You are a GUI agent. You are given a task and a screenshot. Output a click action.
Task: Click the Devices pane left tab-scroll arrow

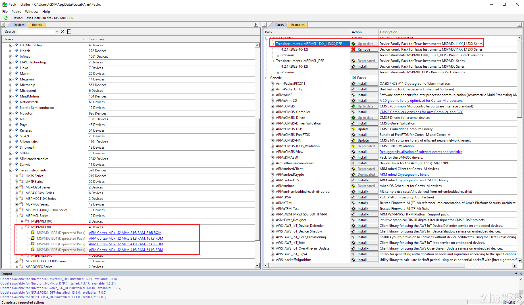pos(3,25)
